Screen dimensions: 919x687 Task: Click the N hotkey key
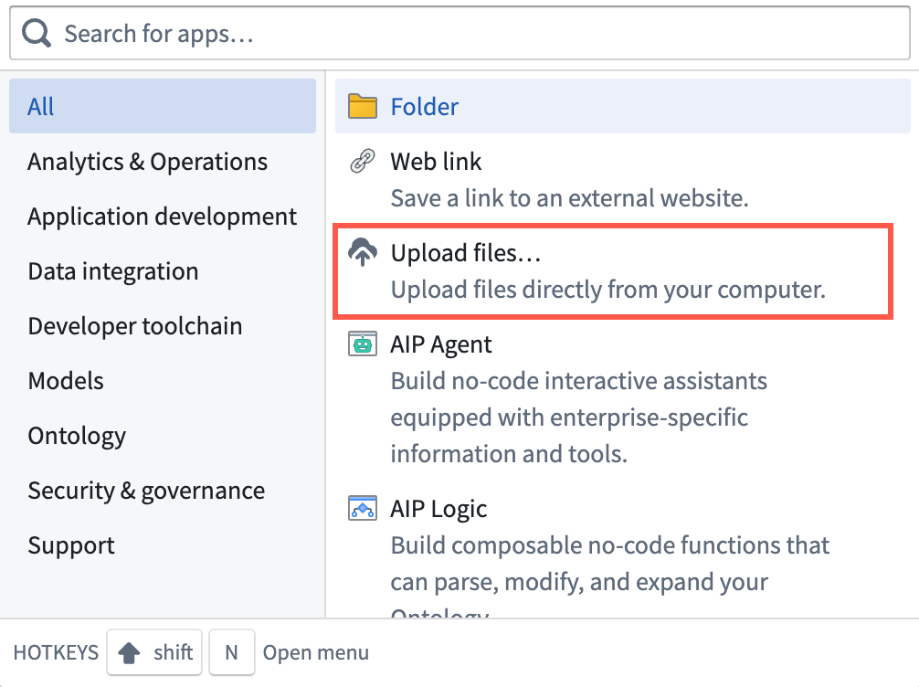pos(231,652)
